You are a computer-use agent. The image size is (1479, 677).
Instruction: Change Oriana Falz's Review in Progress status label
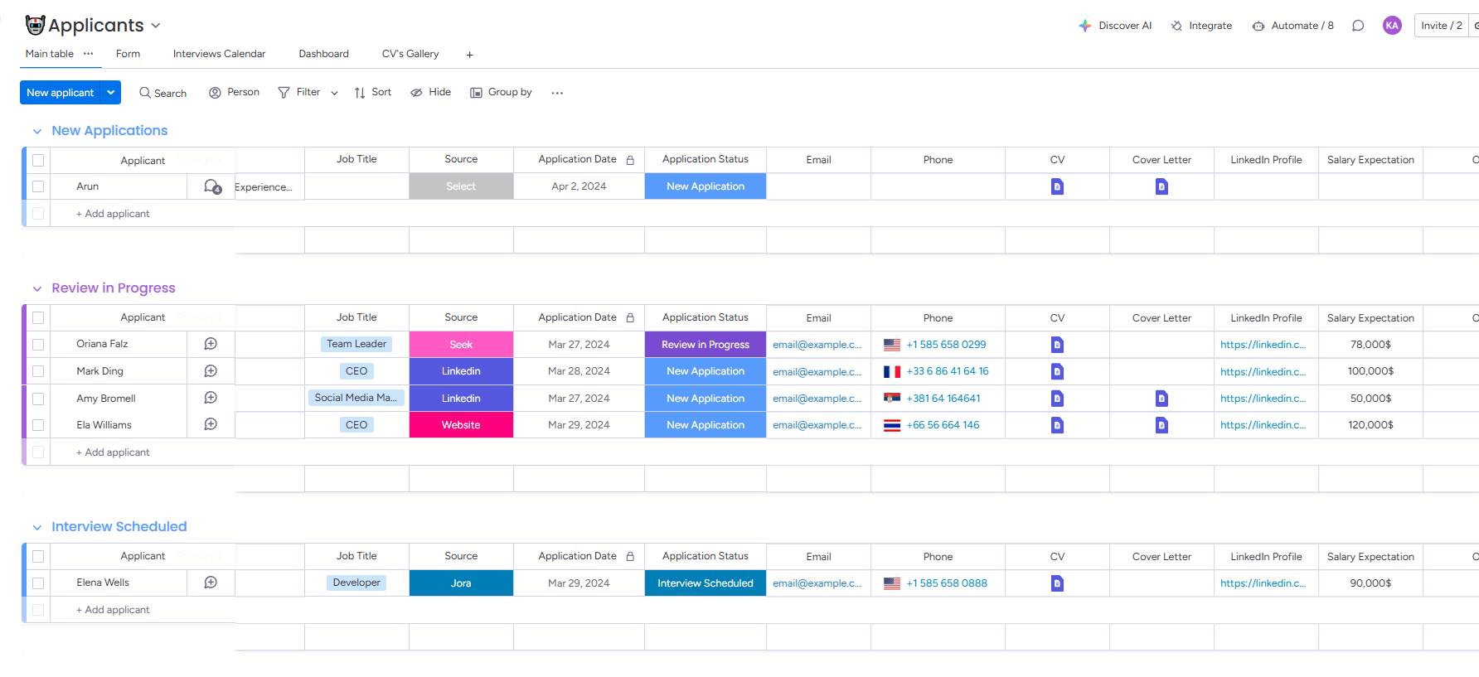706,345
